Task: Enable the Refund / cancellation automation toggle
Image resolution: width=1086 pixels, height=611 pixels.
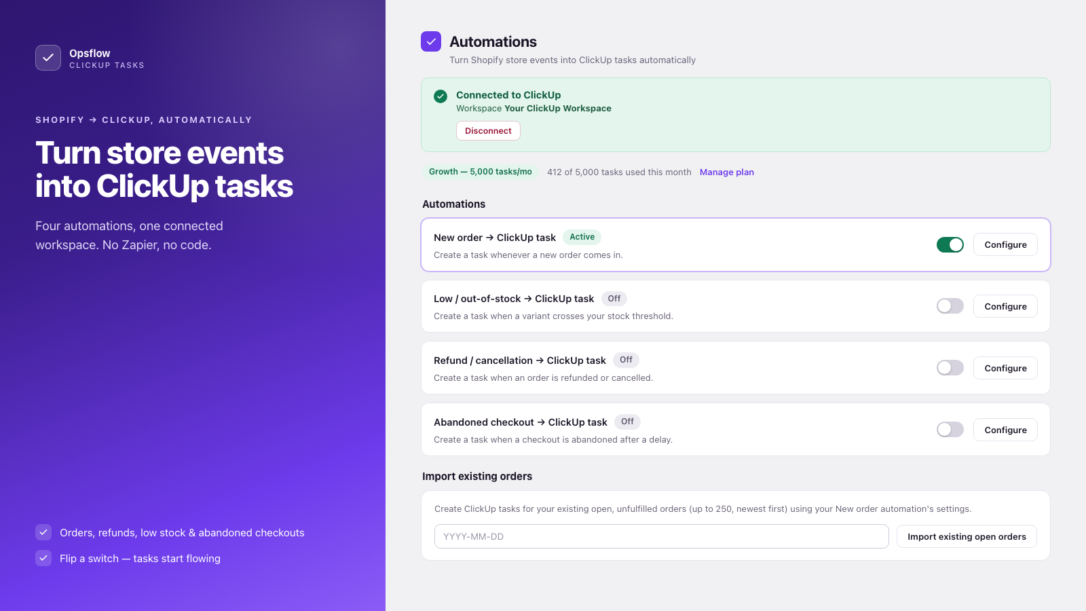Action: [x=950, y=368]
